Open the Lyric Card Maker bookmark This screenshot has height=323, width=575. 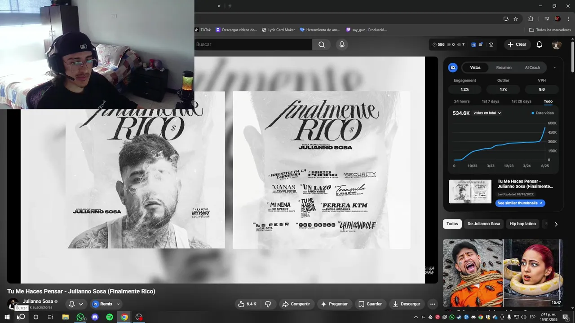pyautogui.click(x=279, y=30)
